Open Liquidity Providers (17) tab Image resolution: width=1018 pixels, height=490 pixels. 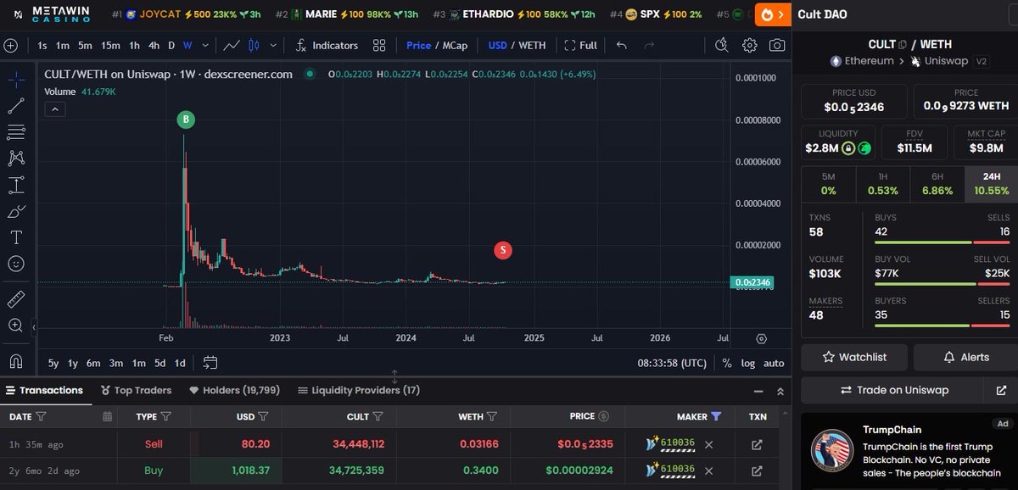pos(359,390)
